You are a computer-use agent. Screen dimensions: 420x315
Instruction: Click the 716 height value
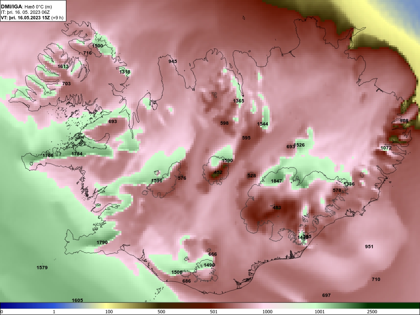click(x=88, y=53)
